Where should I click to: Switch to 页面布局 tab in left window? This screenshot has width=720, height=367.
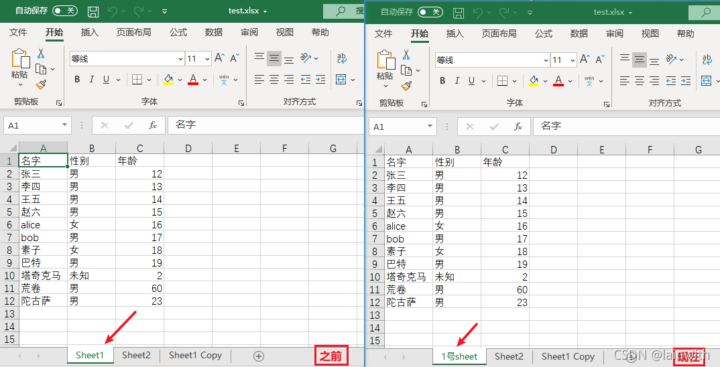point(133,32)
